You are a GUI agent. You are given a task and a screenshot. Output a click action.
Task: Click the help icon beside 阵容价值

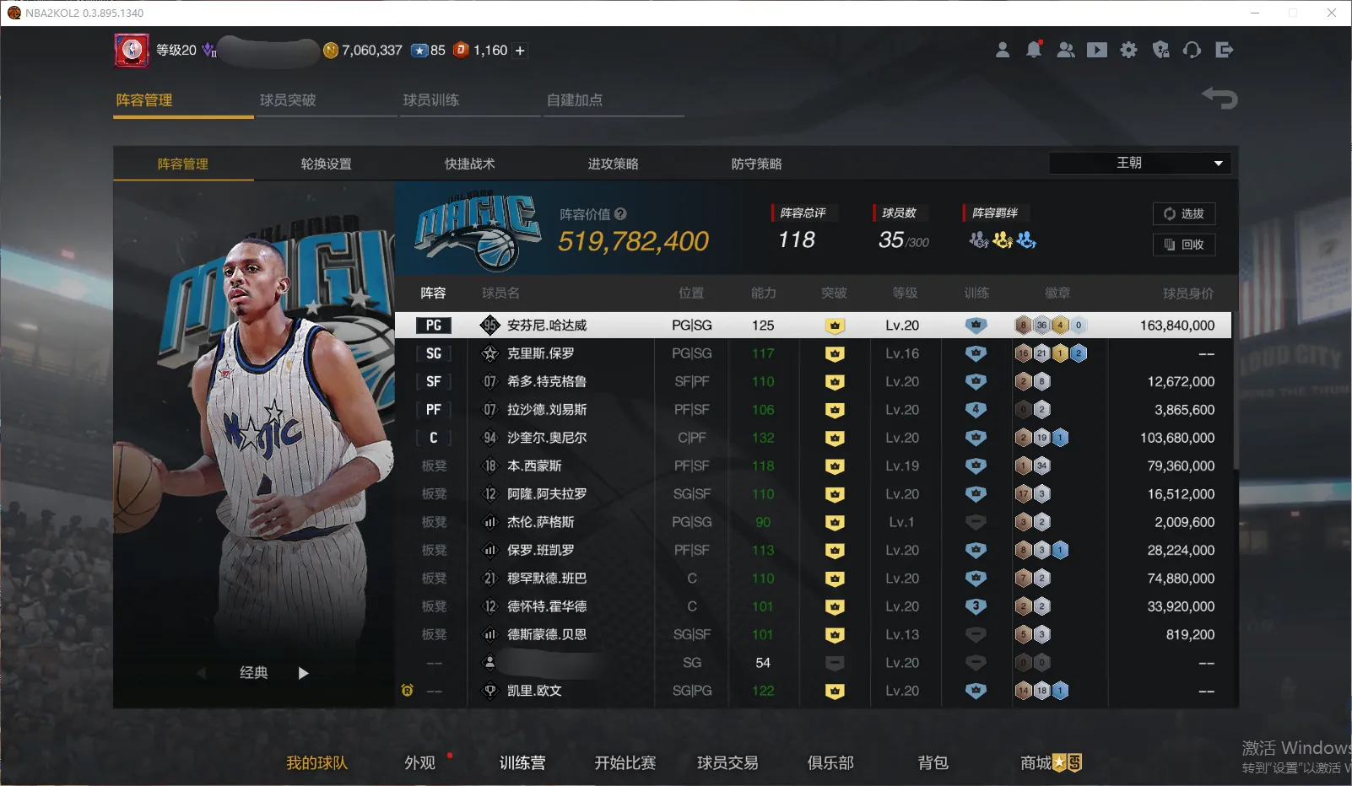point(620,214)
